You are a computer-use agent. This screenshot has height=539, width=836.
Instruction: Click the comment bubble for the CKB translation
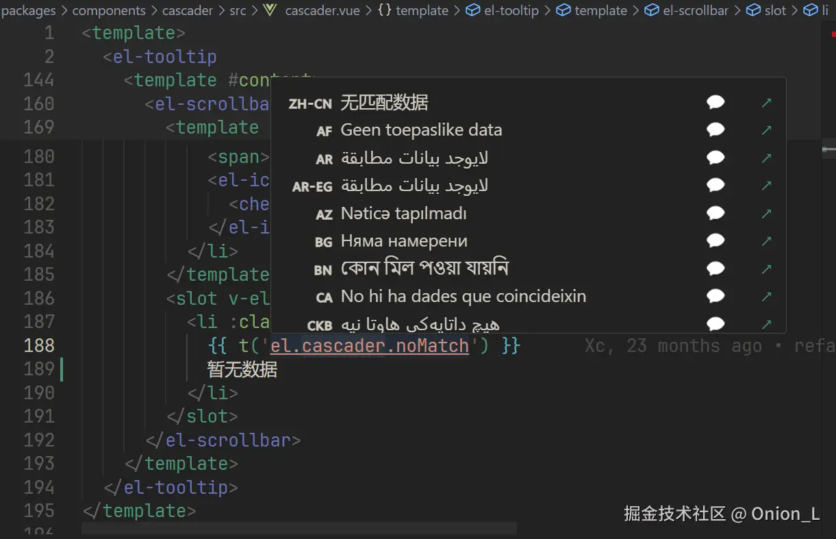(x=715, y=324)
